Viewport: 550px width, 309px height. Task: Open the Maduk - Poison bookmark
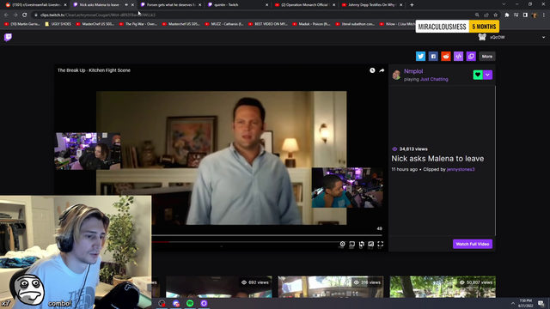(x=311, y=24)
